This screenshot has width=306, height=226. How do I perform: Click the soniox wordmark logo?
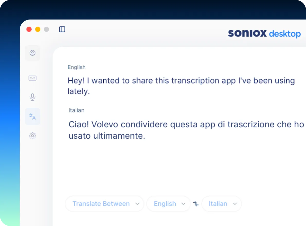(247, 34)
